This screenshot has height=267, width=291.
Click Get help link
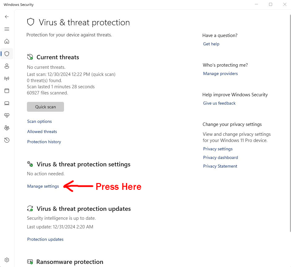(x=211, y=44)
